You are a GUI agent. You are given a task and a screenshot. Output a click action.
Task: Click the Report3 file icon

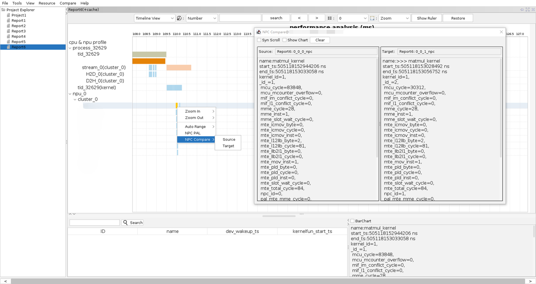[x=8, y=31]
